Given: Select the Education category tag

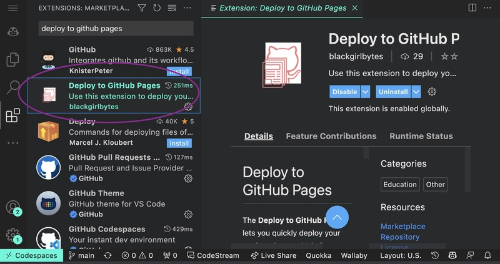Looking at the screenshot, I should click(400, 184).
